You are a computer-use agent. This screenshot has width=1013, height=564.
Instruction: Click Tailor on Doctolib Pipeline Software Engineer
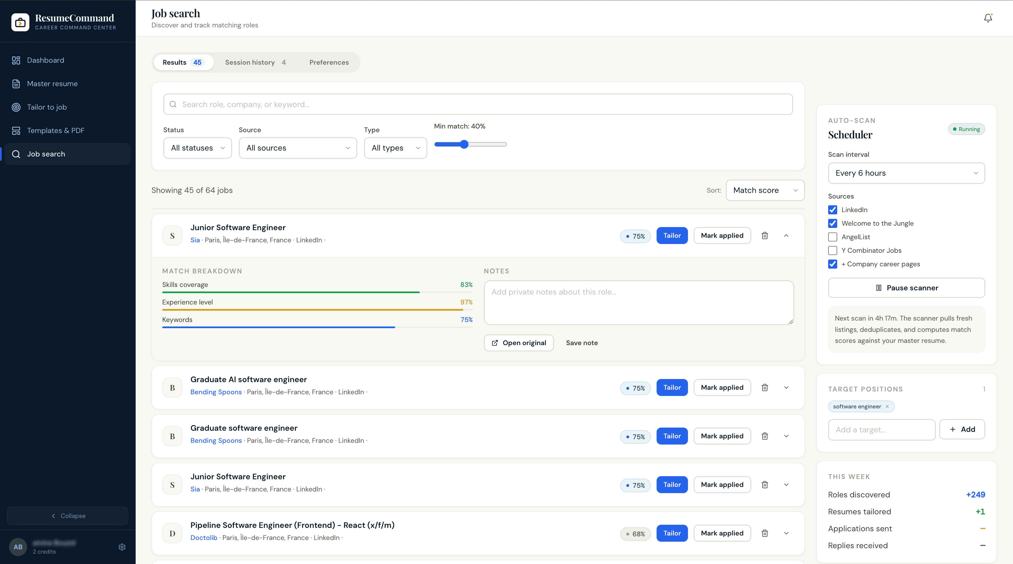[672, 533]
